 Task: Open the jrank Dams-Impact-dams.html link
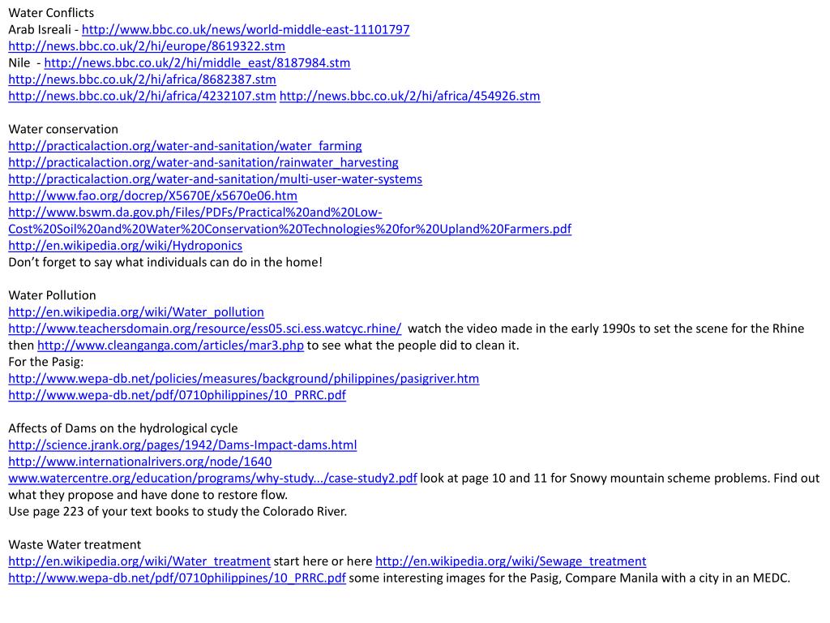pyautogui.click(x=182, y=445)
